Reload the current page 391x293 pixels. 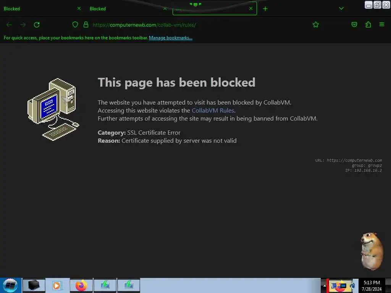[x=37, y=25]
